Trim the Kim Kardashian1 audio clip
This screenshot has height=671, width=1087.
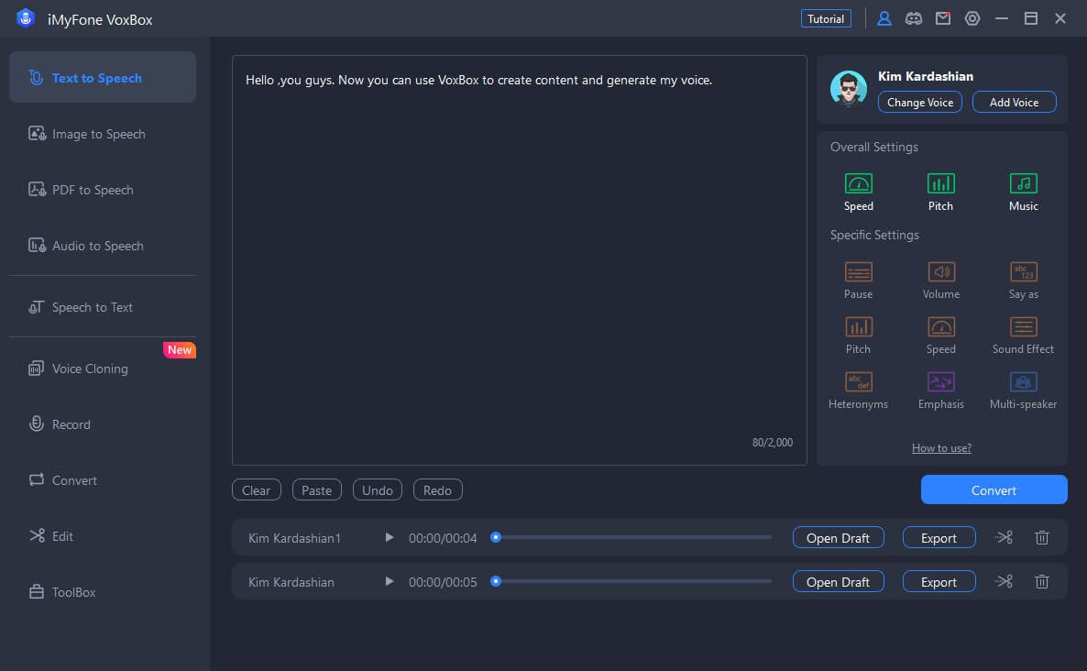[1004, 537]
